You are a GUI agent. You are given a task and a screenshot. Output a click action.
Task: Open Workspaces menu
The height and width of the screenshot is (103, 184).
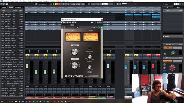point(46,1)
